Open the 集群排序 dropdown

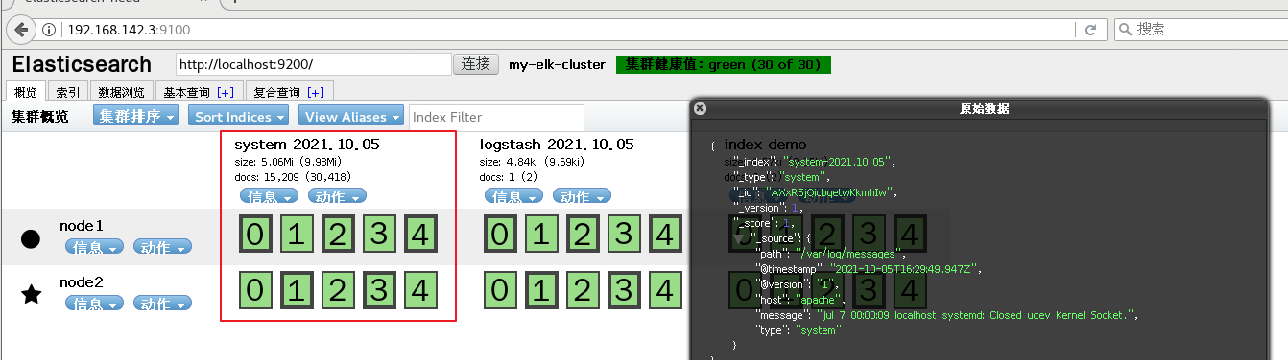136,116
